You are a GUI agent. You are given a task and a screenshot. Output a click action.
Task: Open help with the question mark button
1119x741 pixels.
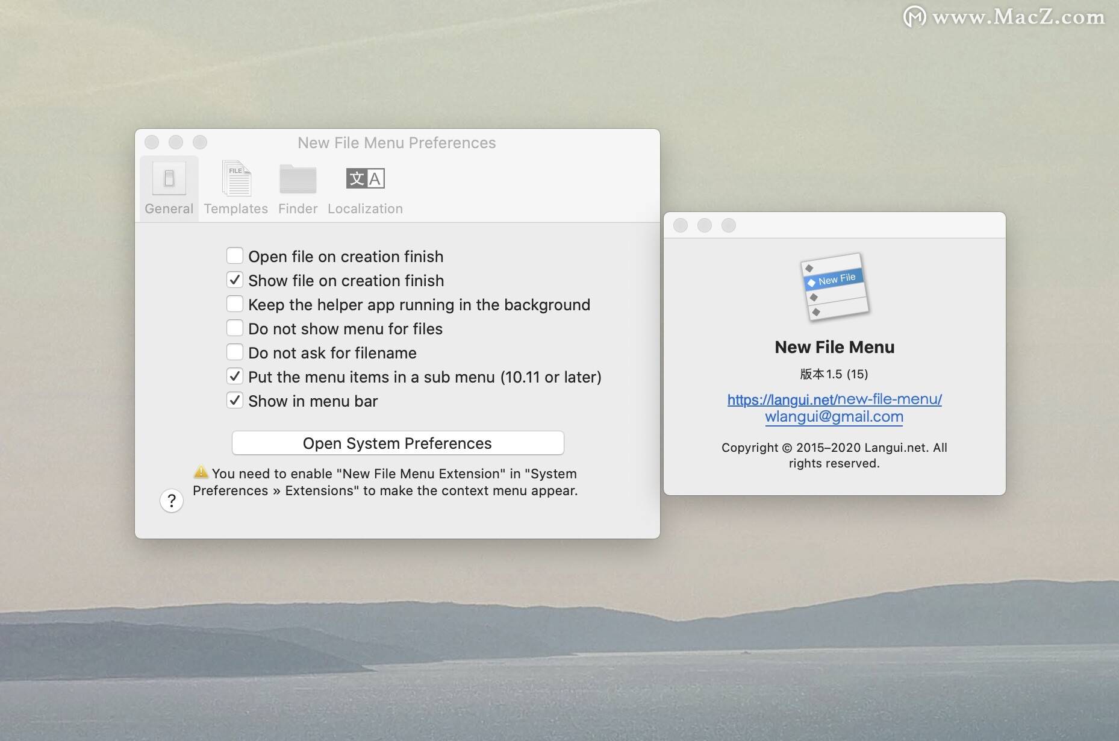click(x=172, y=501)
